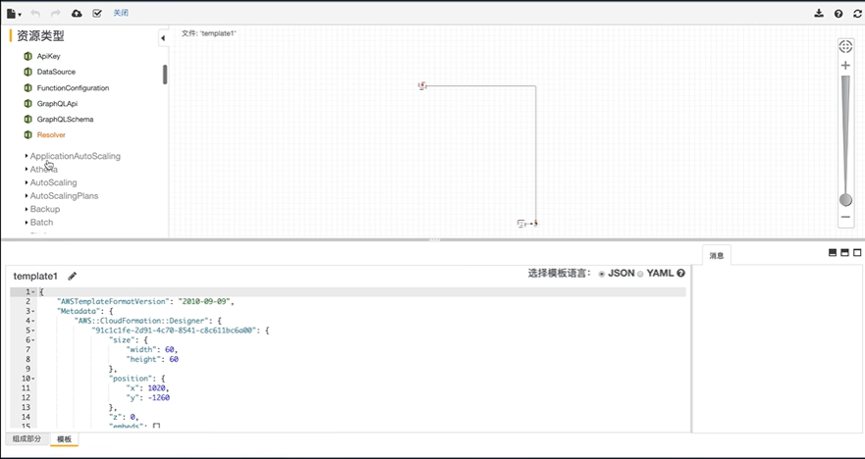Open help via question mark icon in toolbar

click(x=838, y=14)
